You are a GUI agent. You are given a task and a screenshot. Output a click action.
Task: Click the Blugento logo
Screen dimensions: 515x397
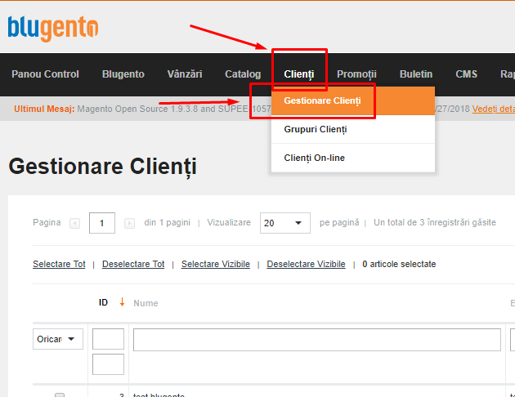[x=53, y=29]
